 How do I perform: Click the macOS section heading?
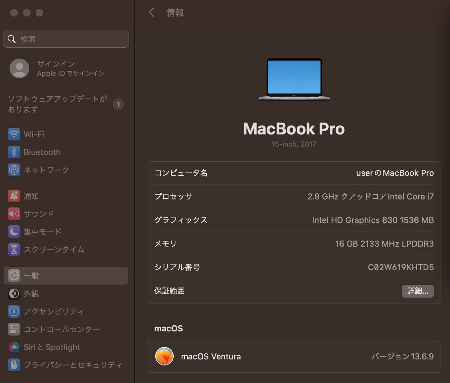coord(169,329)
